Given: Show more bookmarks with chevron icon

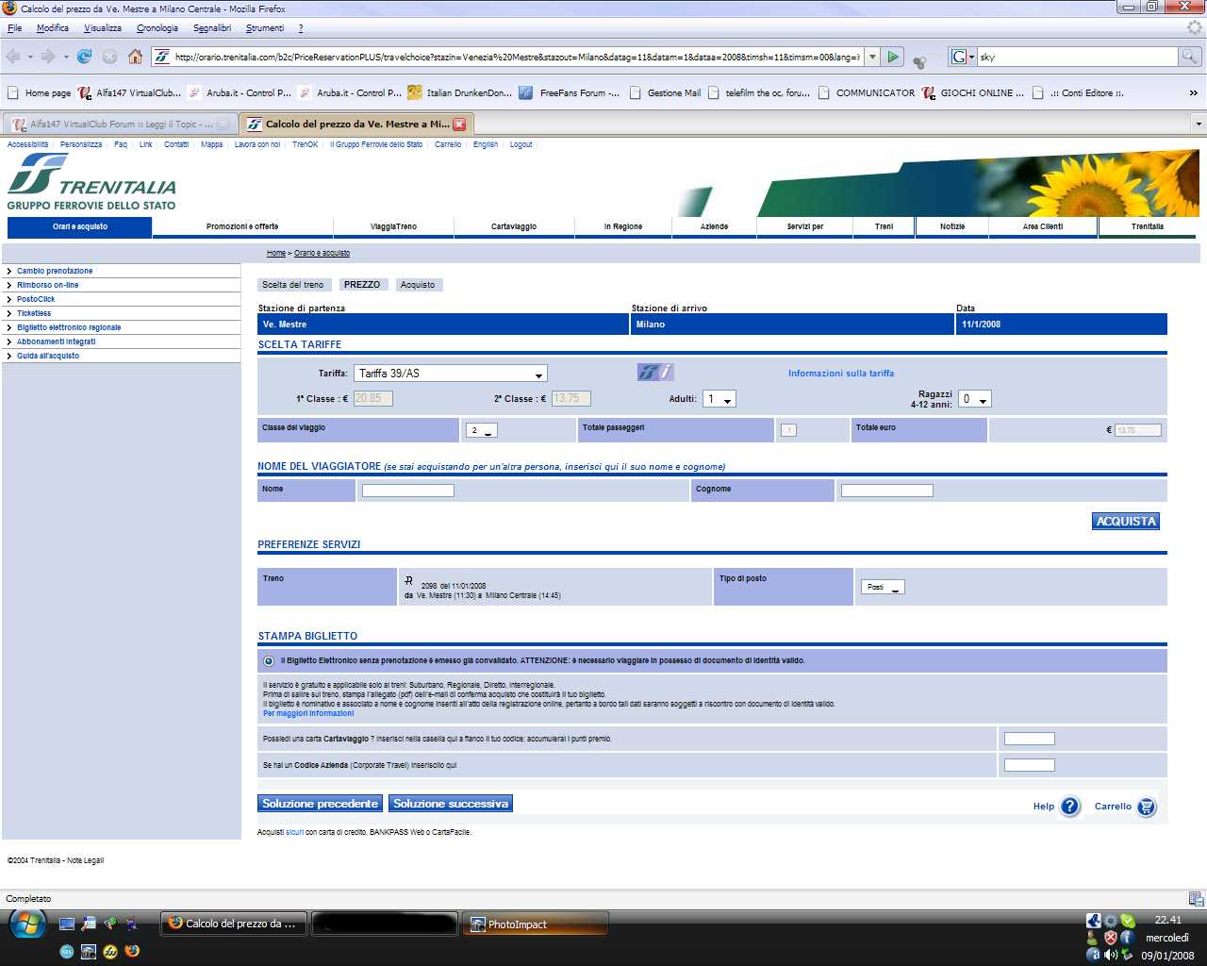Looking at the screenshot, I should 1193,92.
